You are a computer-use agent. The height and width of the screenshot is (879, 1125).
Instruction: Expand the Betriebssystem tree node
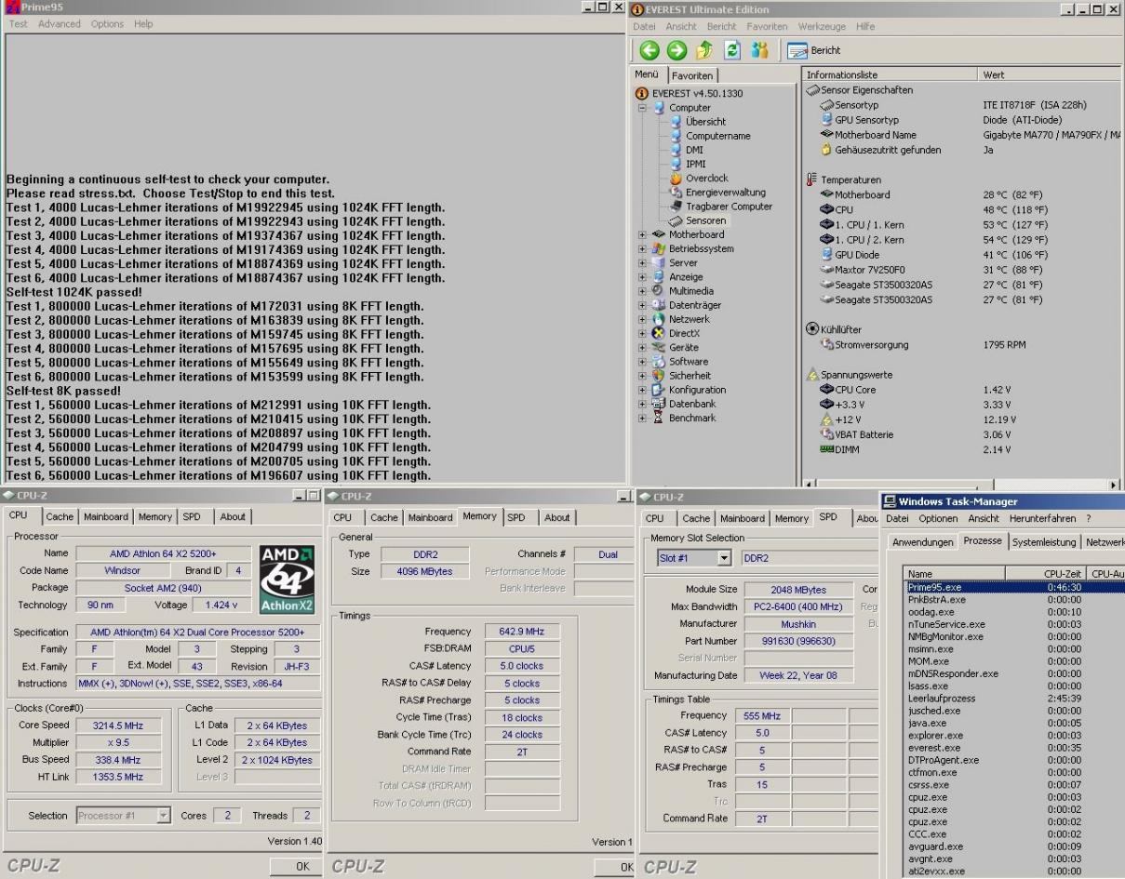tap(643, 249)
